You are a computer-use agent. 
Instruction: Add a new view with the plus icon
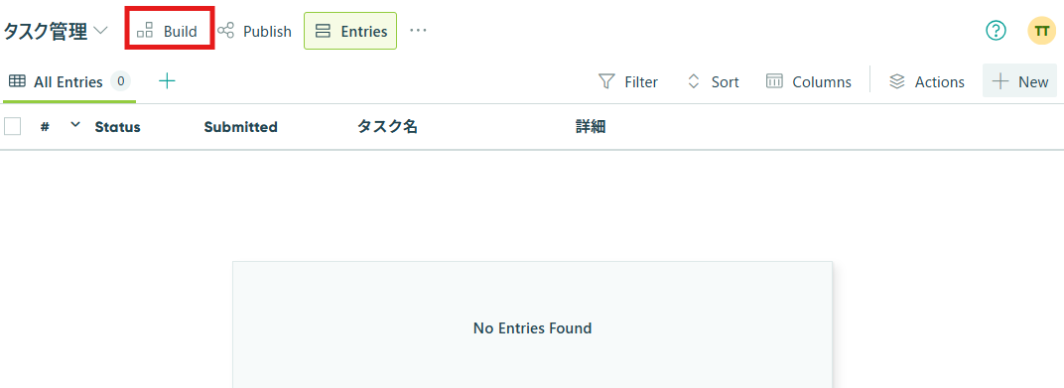[x=167, y=81]
